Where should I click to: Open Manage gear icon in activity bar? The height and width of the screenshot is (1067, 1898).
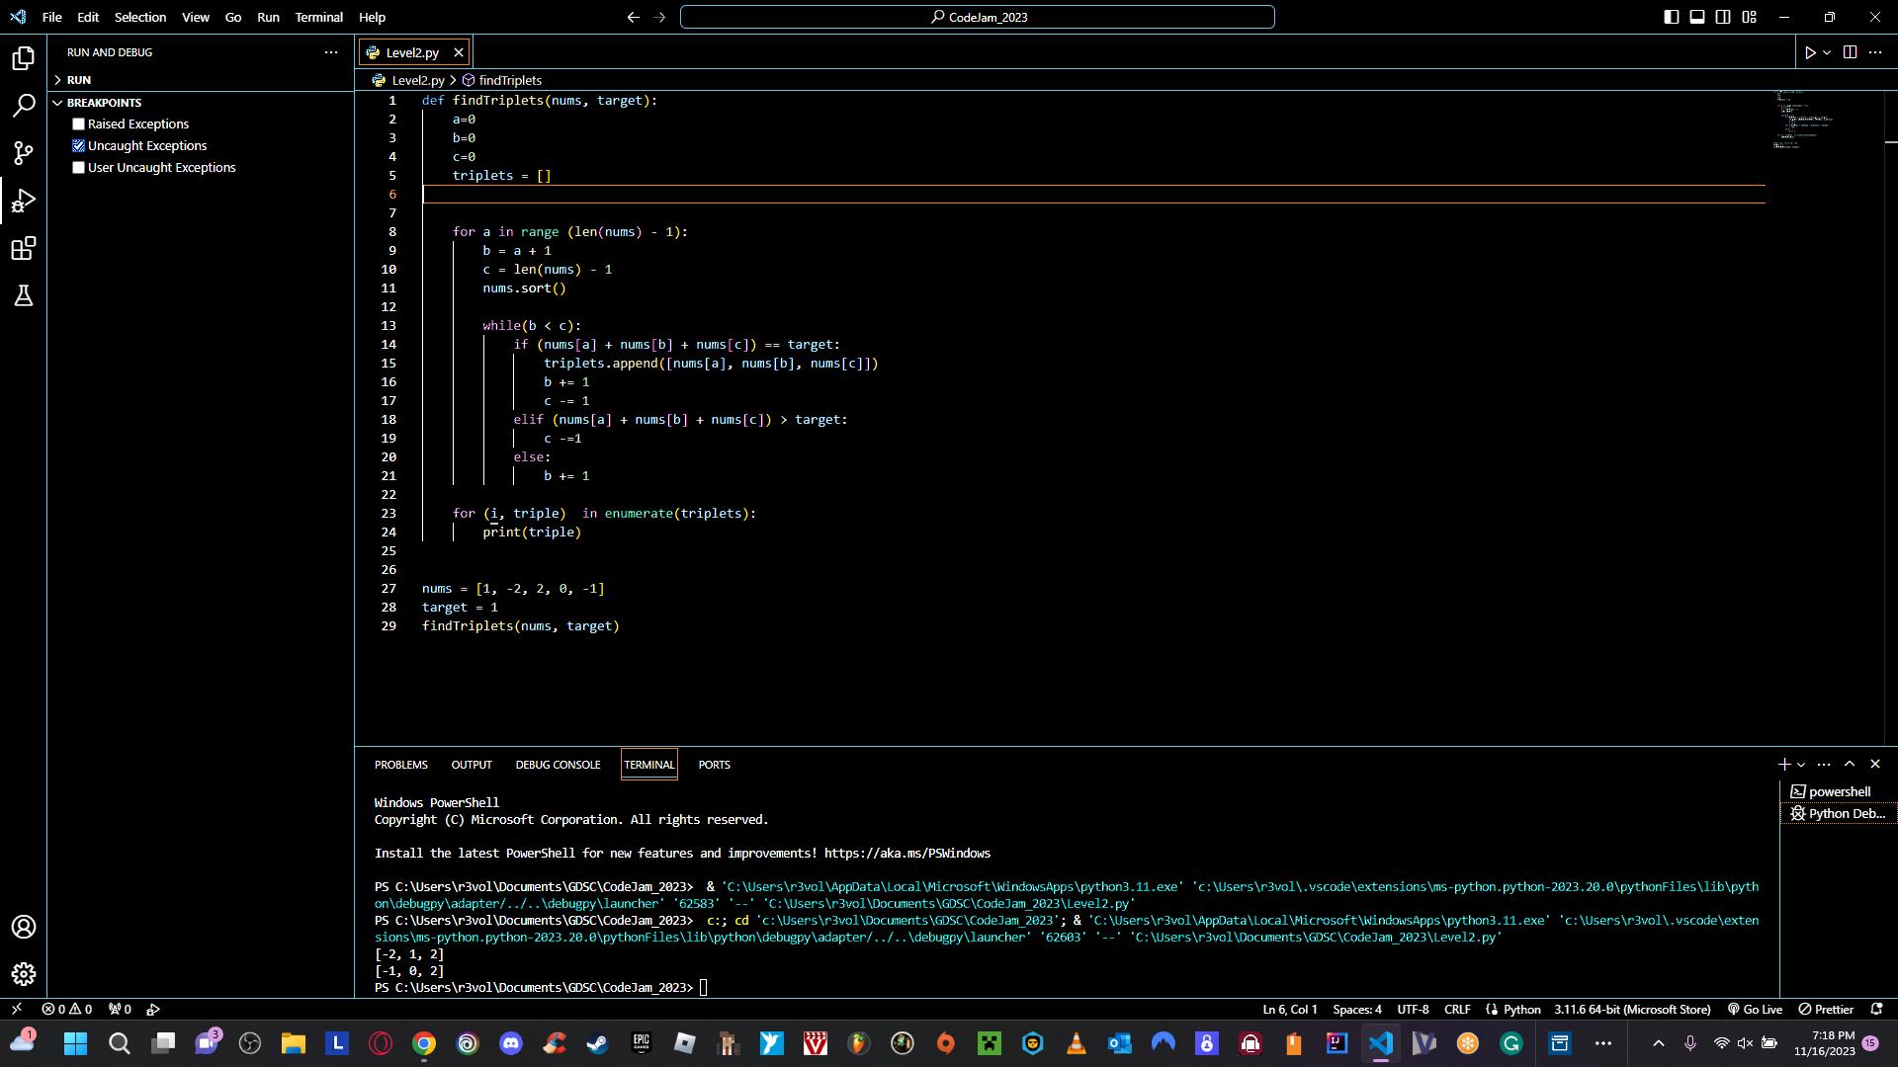point(24,974)
